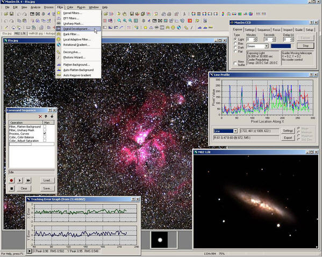This screenshot has width=322, height=257.
Task: Click the red flag icon in the toolbar
Action: (190, 21)
